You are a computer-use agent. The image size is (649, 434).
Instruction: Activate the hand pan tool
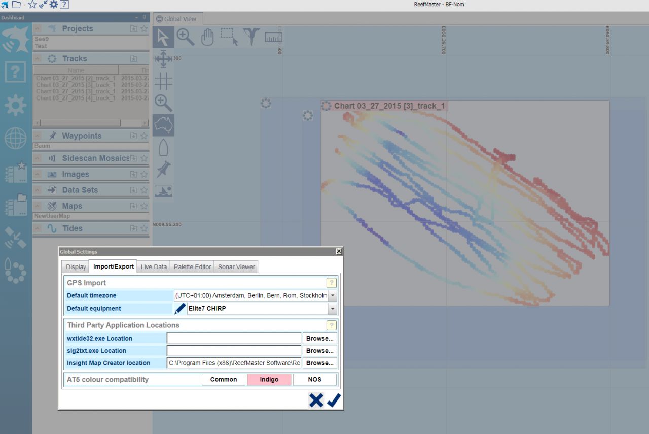[x=207, y=37]
